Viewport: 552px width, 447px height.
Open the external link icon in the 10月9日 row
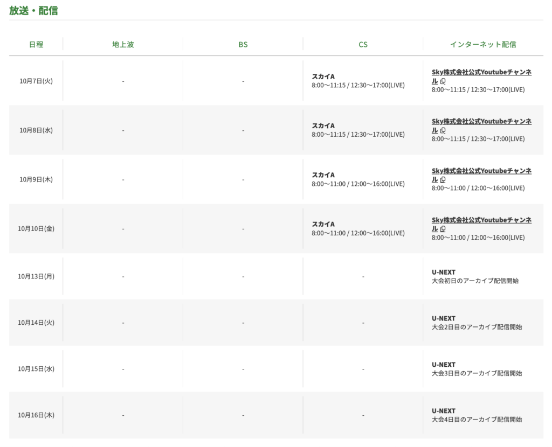click(443, 179)
